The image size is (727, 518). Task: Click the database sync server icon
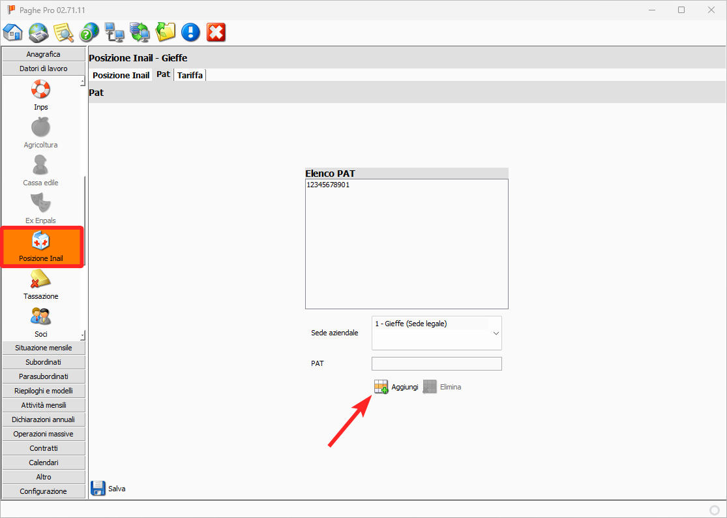140,32
